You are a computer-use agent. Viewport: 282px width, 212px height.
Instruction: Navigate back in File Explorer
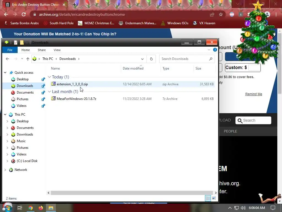[x=7, y=59]
